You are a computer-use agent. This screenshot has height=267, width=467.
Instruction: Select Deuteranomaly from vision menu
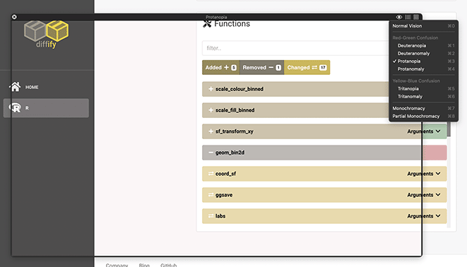click(423, 53)
